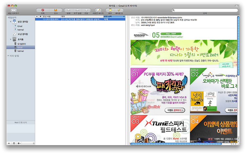
Task: Click the scroll-down arrow of the message pane
Action: [x=238, y=142]
